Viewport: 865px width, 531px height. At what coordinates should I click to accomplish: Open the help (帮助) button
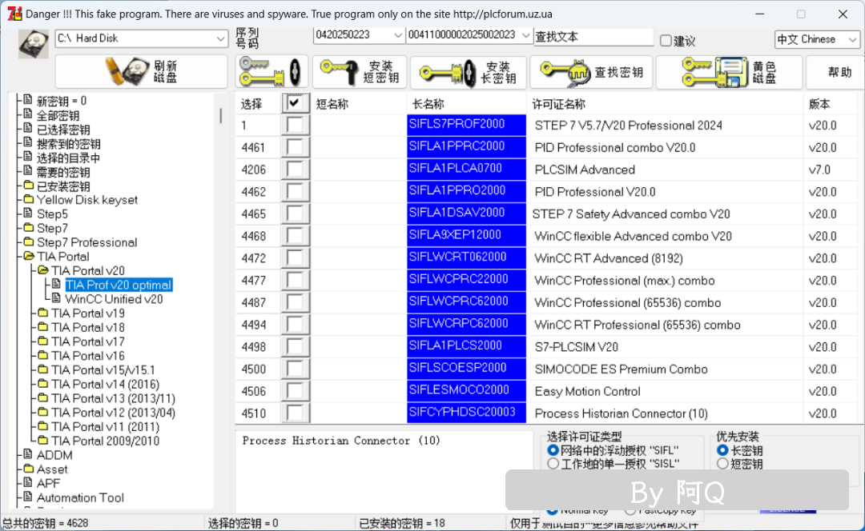point(835,72)
